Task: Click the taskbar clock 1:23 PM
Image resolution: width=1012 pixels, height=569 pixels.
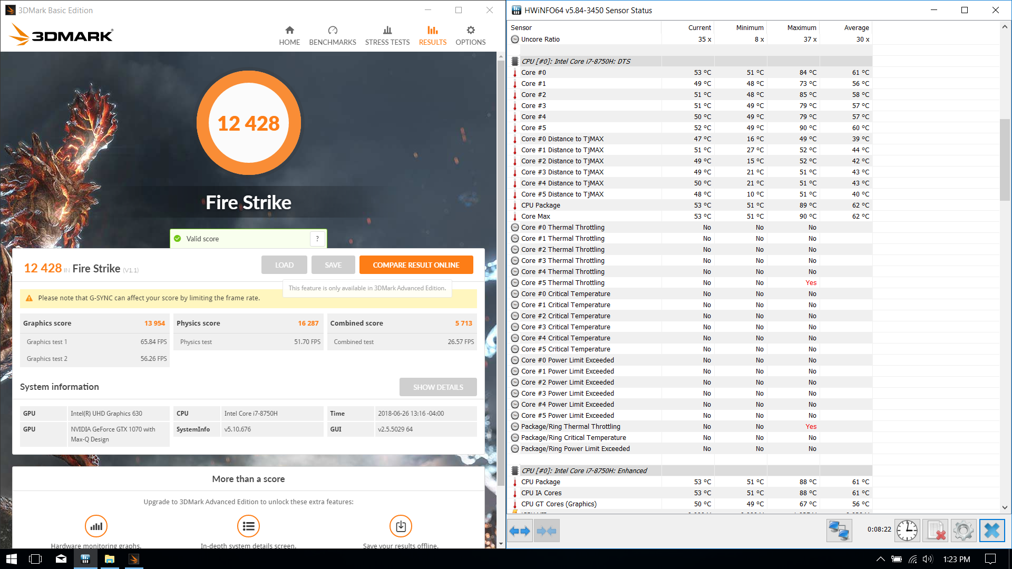Action: pyautogui.click(x=956, y=559)
